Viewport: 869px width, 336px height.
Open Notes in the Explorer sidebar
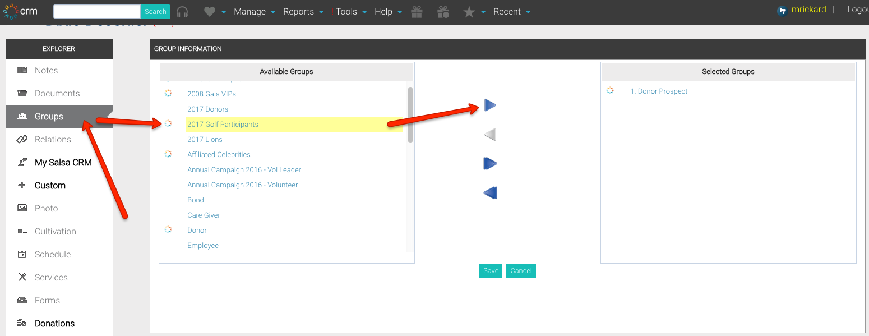click(47, 71)
